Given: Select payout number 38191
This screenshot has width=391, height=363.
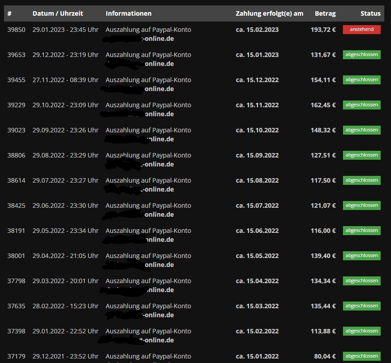Looking at the screenshot, I should click(x=16, y=231).
